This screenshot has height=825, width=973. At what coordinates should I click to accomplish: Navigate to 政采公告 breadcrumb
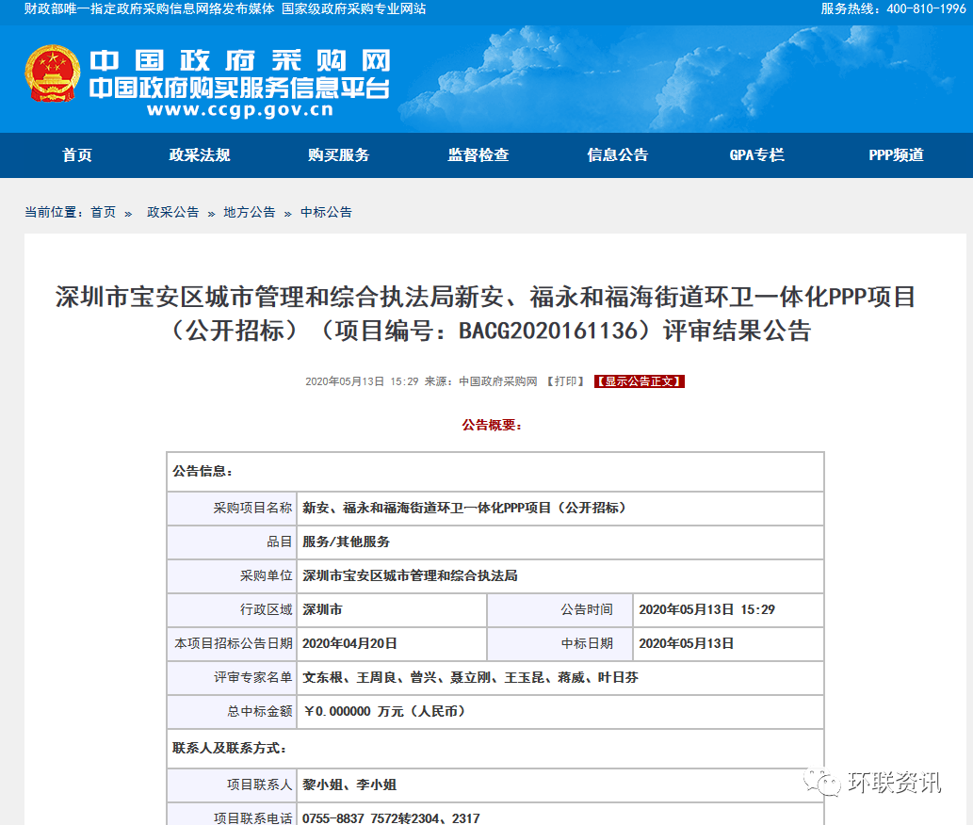click(x=172, y=213)
